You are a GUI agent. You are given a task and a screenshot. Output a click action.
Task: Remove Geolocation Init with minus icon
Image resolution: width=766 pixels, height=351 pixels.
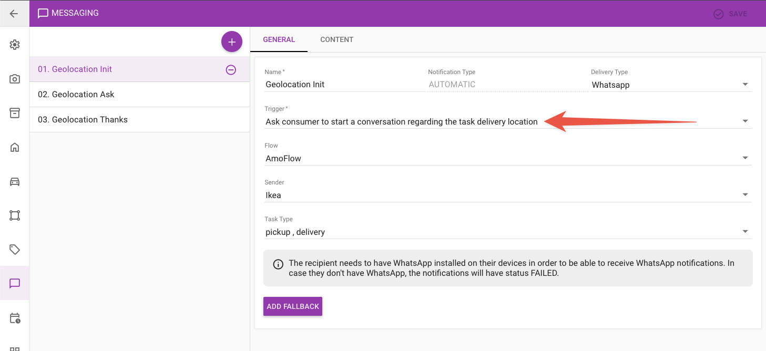(231, 69)
